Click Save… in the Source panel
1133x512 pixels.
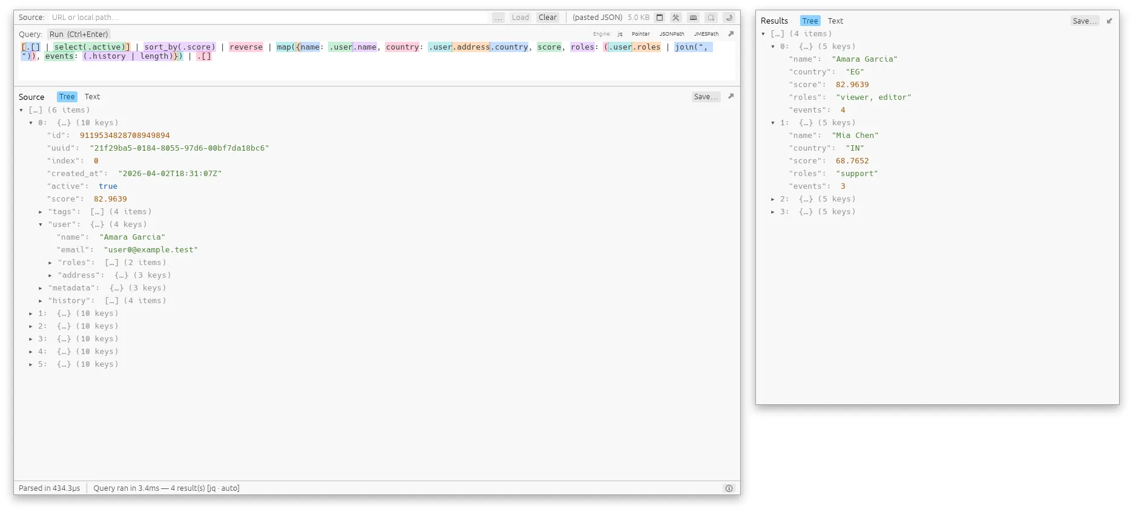point(706,97)
